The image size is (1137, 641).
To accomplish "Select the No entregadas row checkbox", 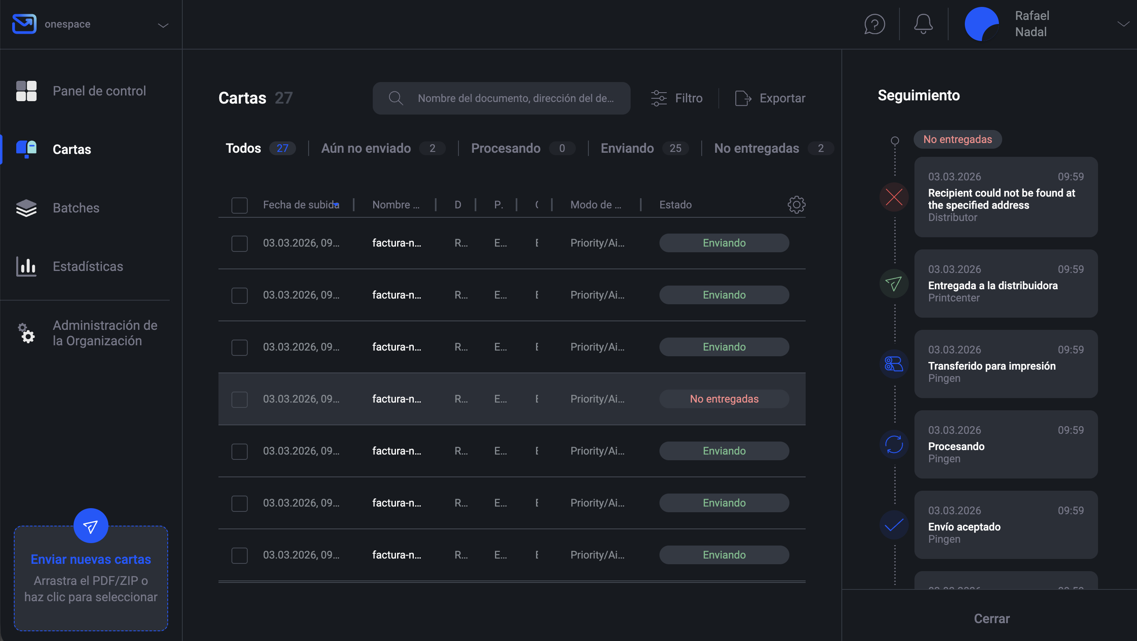I will pyautogui.click(x=239, y=399).
